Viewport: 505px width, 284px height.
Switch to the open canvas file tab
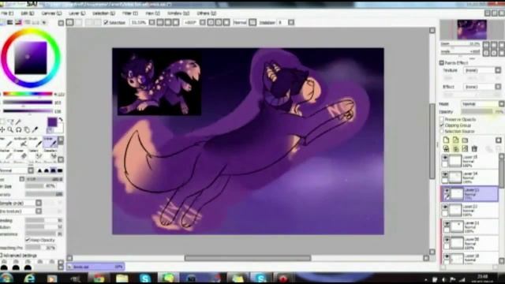95,267
